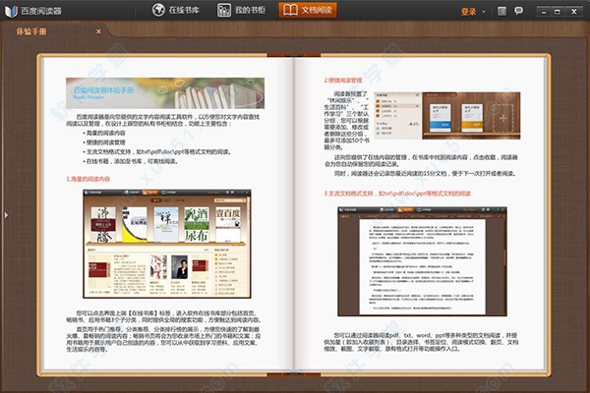590x393 pixels.
Task: Click the 百度阅读器体验手册 banner image
Action: pyautogui.click(x=165, y=93)
